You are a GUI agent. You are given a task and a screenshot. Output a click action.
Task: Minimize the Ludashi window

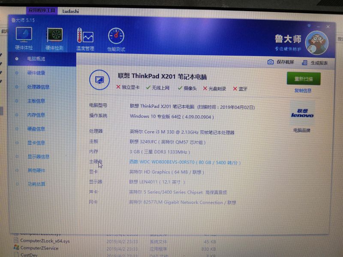(x=319, y=27)
